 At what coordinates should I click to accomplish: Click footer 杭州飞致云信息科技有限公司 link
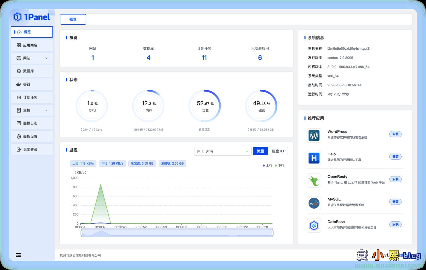tap(80, 255)
